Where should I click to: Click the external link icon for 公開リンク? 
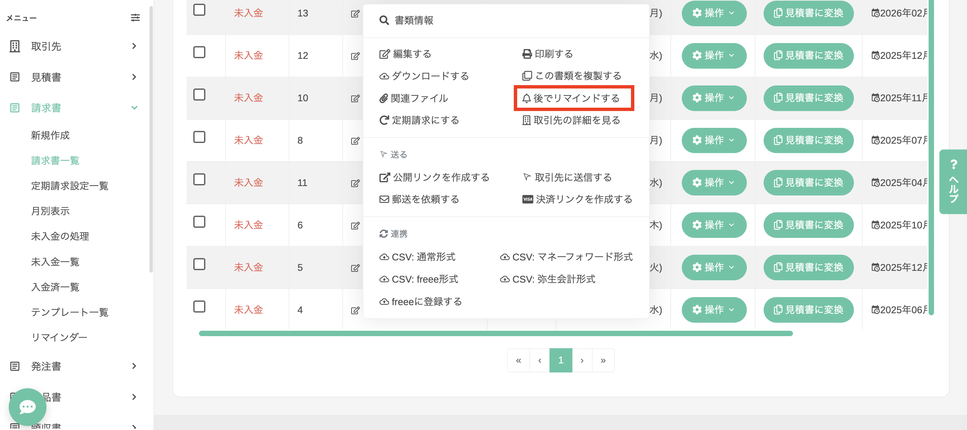pos(384,177)
